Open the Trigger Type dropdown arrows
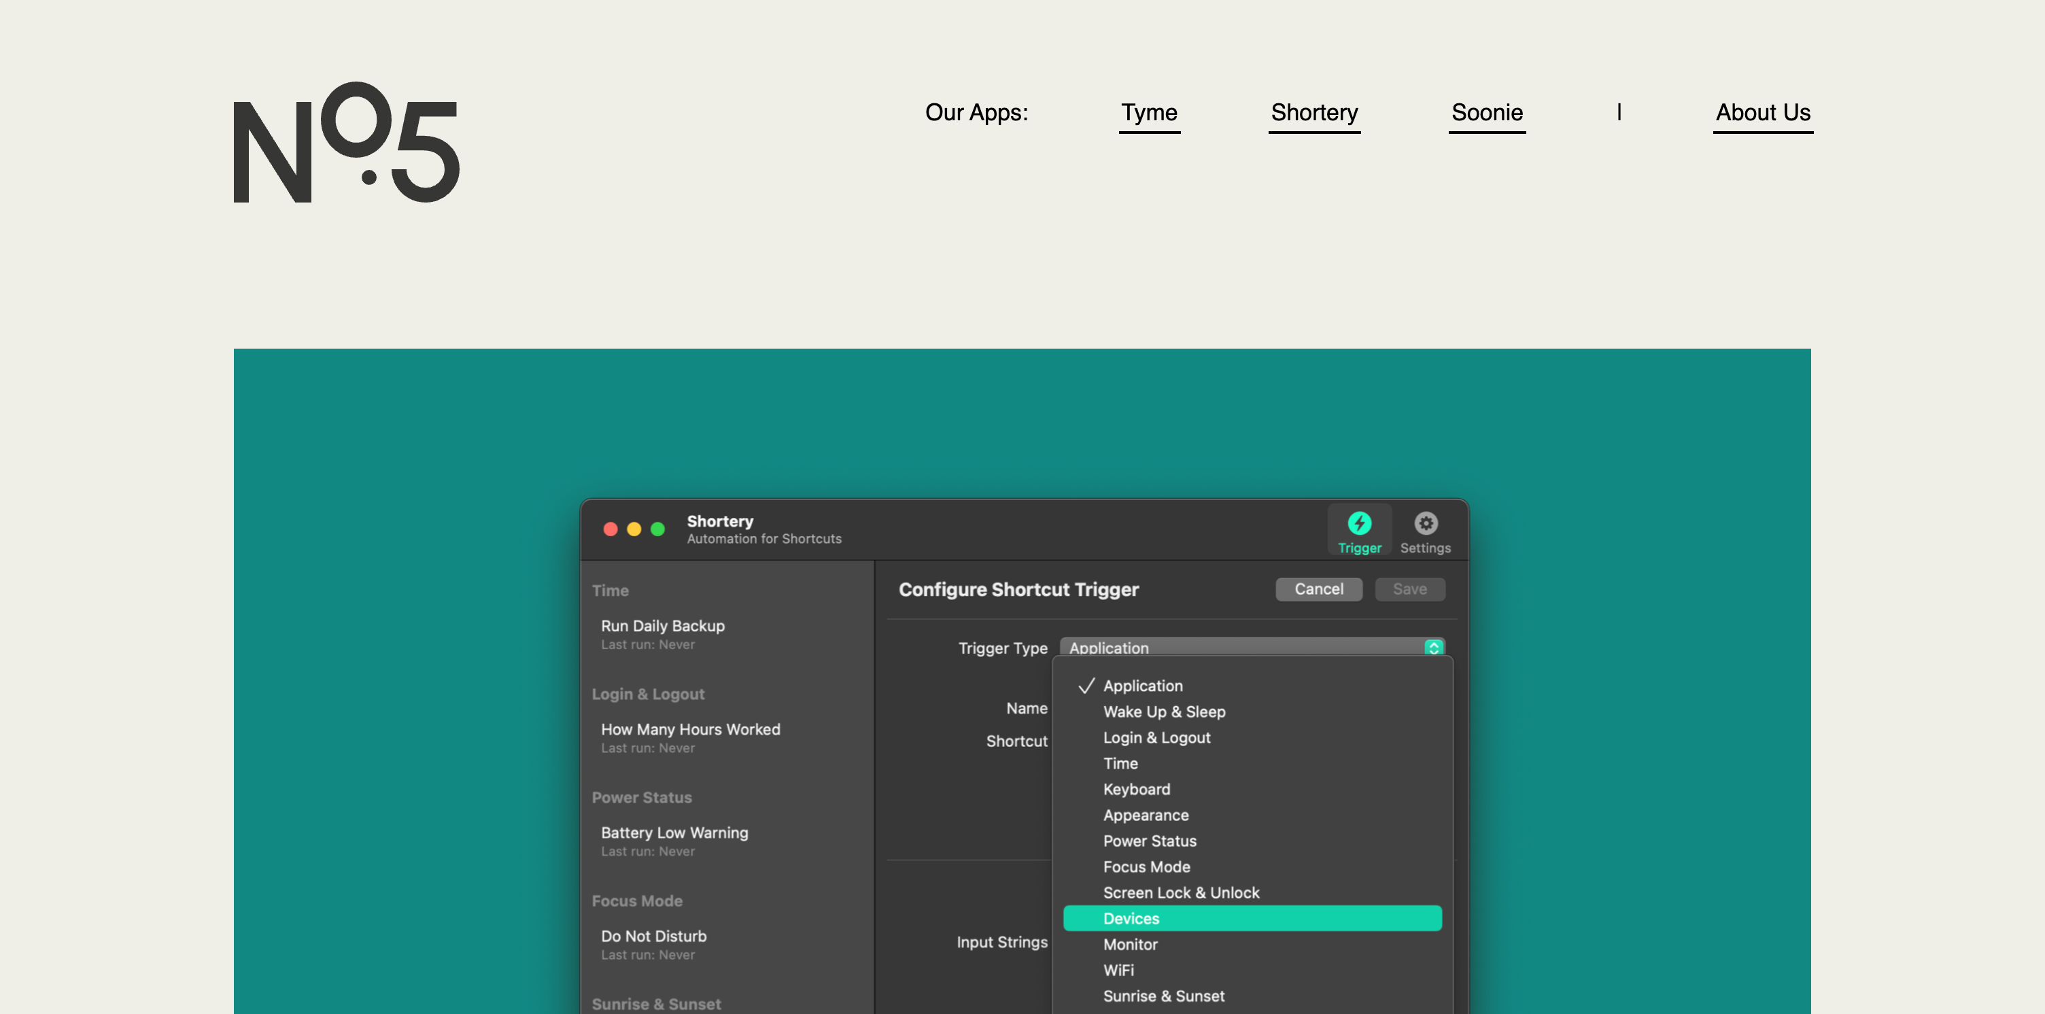This screenshot has height=1014, width=2045. [1433, 648]
